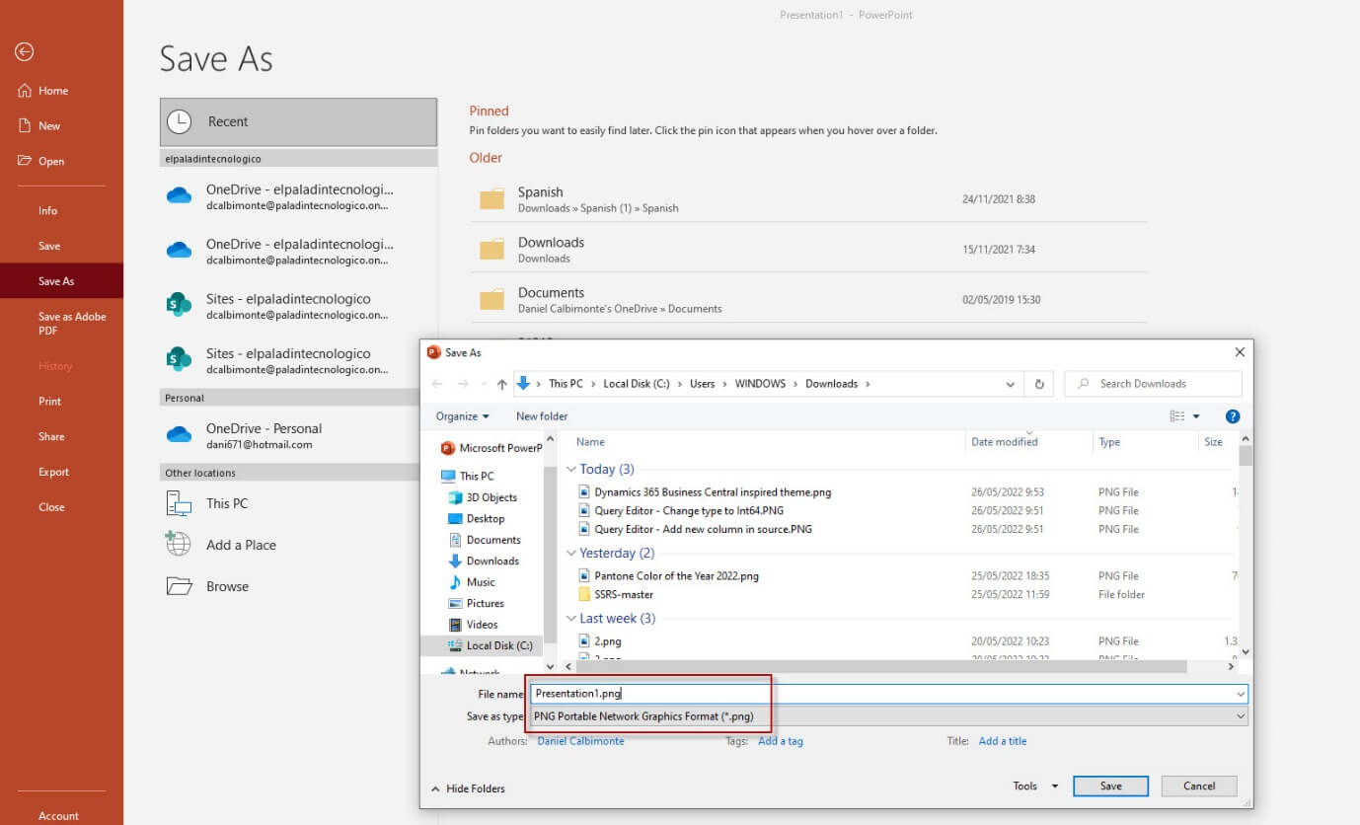Viewport: 1360px width, 825px height.
Task: Open the Tools dropdown menu
Action: (x=1035, y=787)
